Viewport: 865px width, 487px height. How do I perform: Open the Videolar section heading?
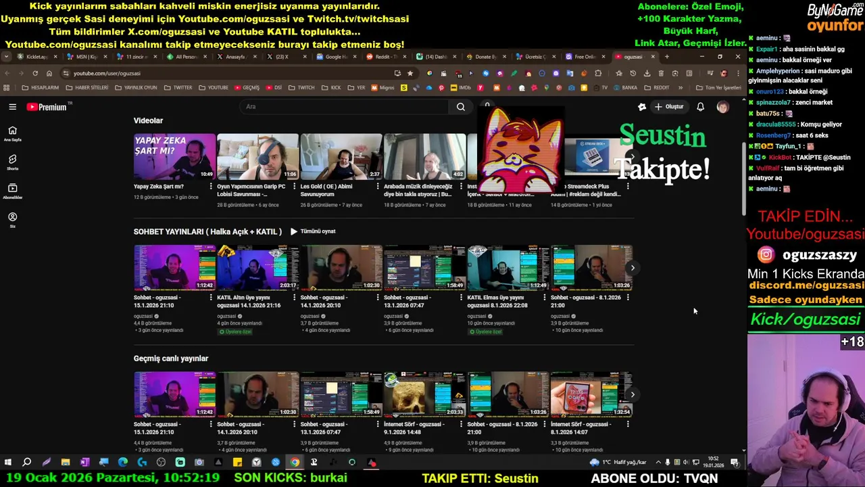[x=148, y=120]
